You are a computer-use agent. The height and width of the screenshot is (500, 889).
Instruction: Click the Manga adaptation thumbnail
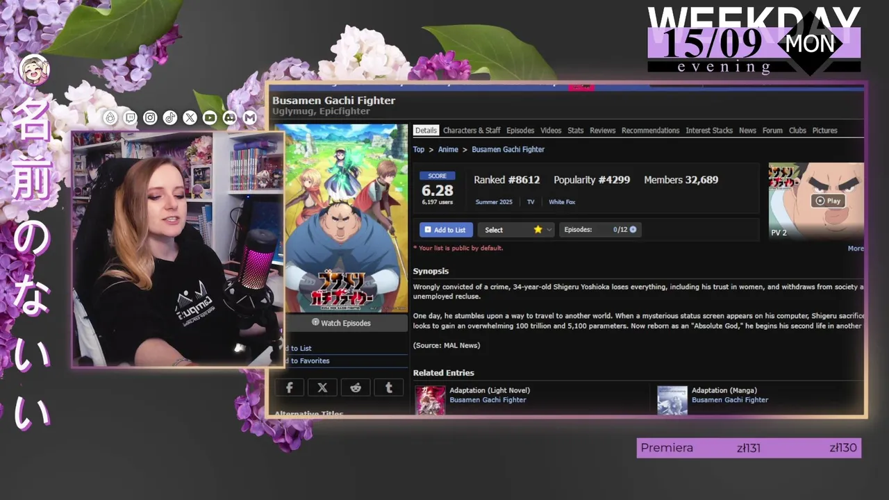pyautogui.click(x=672, y=401)
